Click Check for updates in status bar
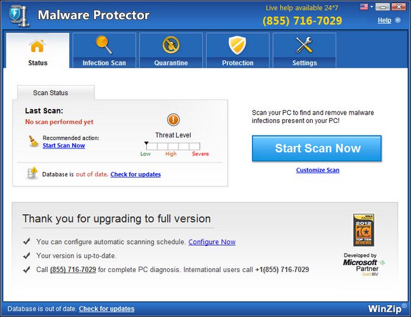This screenshot has height=317, width=411. click(106, 309)
